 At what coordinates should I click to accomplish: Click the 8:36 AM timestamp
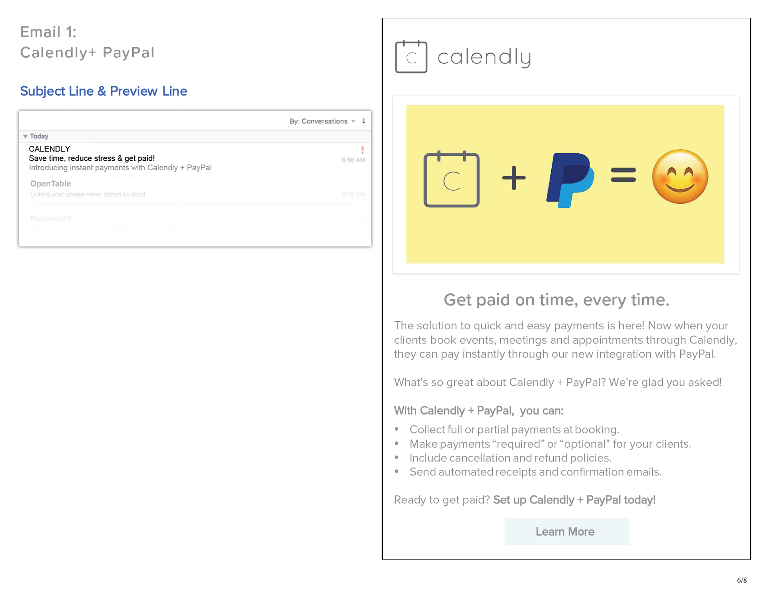click(353, 160)
